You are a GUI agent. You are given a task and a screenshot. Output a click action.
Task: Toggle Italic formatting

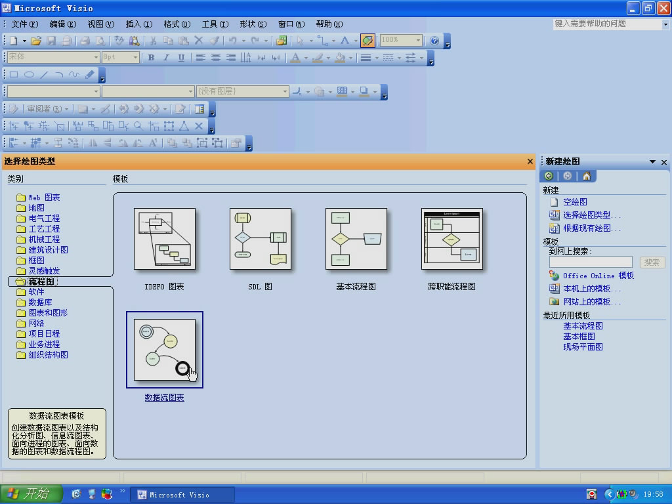pos(166,58)
